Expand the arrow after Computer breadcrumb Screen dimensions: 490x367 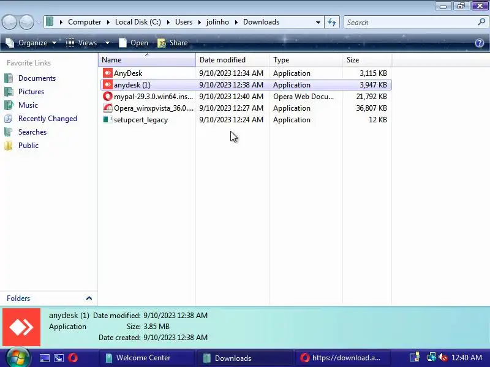(108, 22)
